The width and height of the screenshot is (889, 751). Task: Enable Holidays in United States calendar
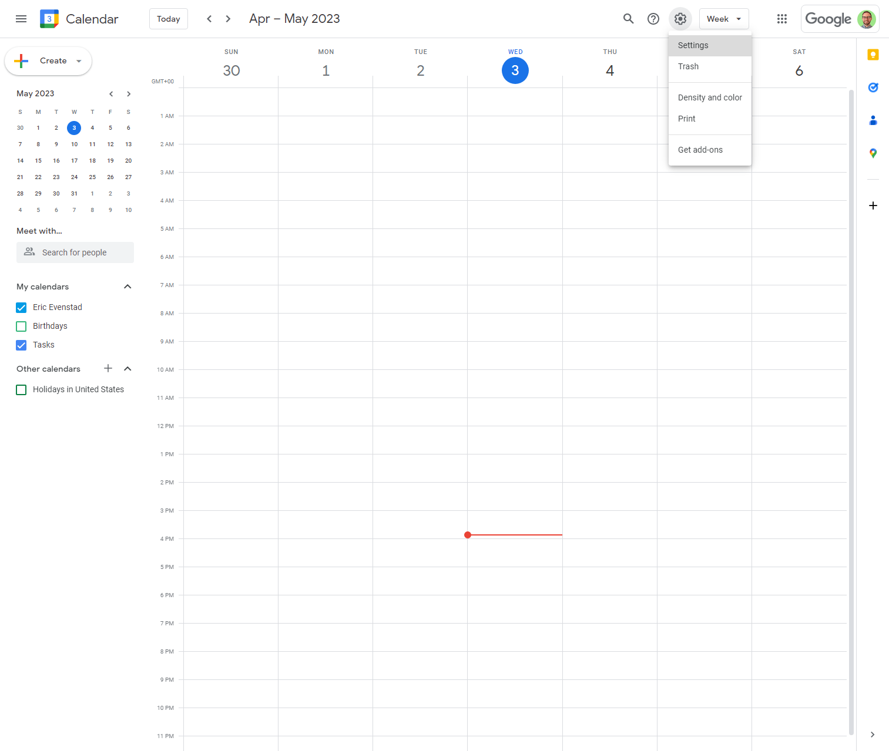pyautogui.click(x=21, y=390)
